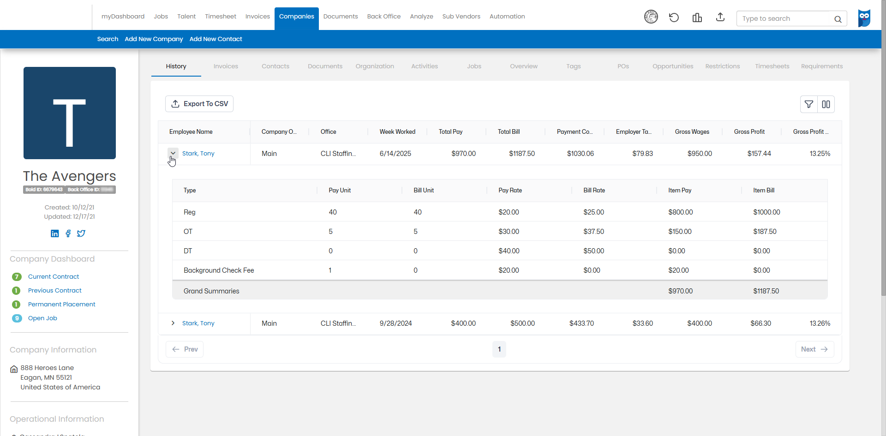Screen dimensions: 886x436
Task: Open the Back Office menu
Action: click(x=384, y=16)
